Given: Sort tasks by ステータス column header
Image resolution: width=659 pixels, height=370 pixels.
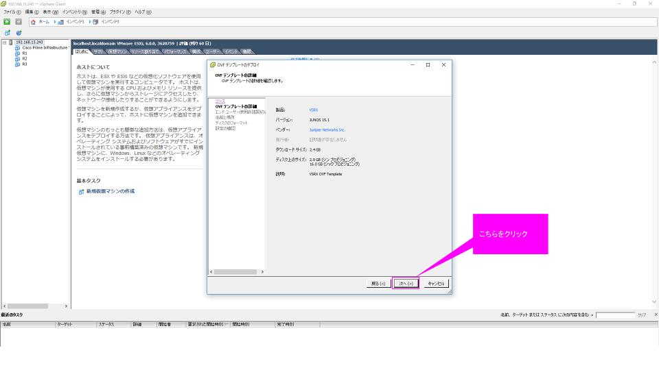Looking at the screenshot, I should (115, 324).
